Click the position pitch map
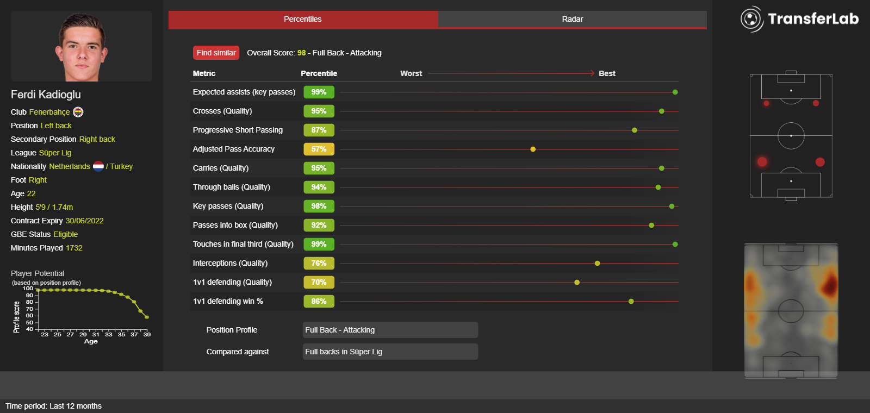Screen dimensions: 870x413 [791, 136]
